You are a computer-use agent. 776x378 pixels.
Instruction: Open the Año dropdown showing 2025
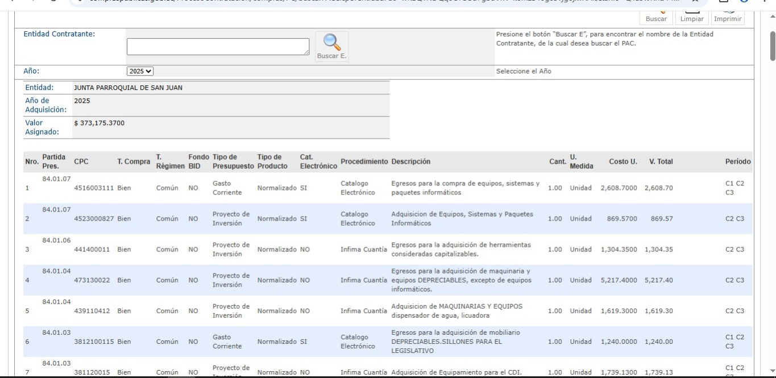140,71
